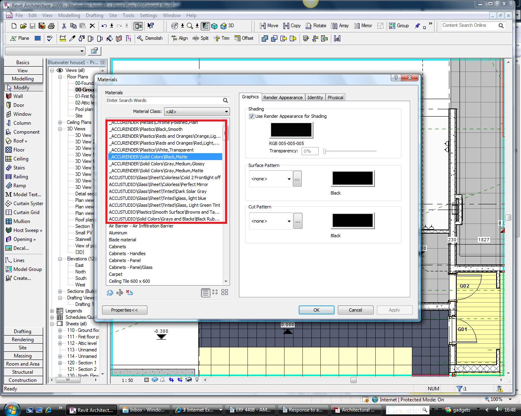The image size is (521, 416).
Task: Select the Mirror tool in toolbar
Action: [362, 26]
